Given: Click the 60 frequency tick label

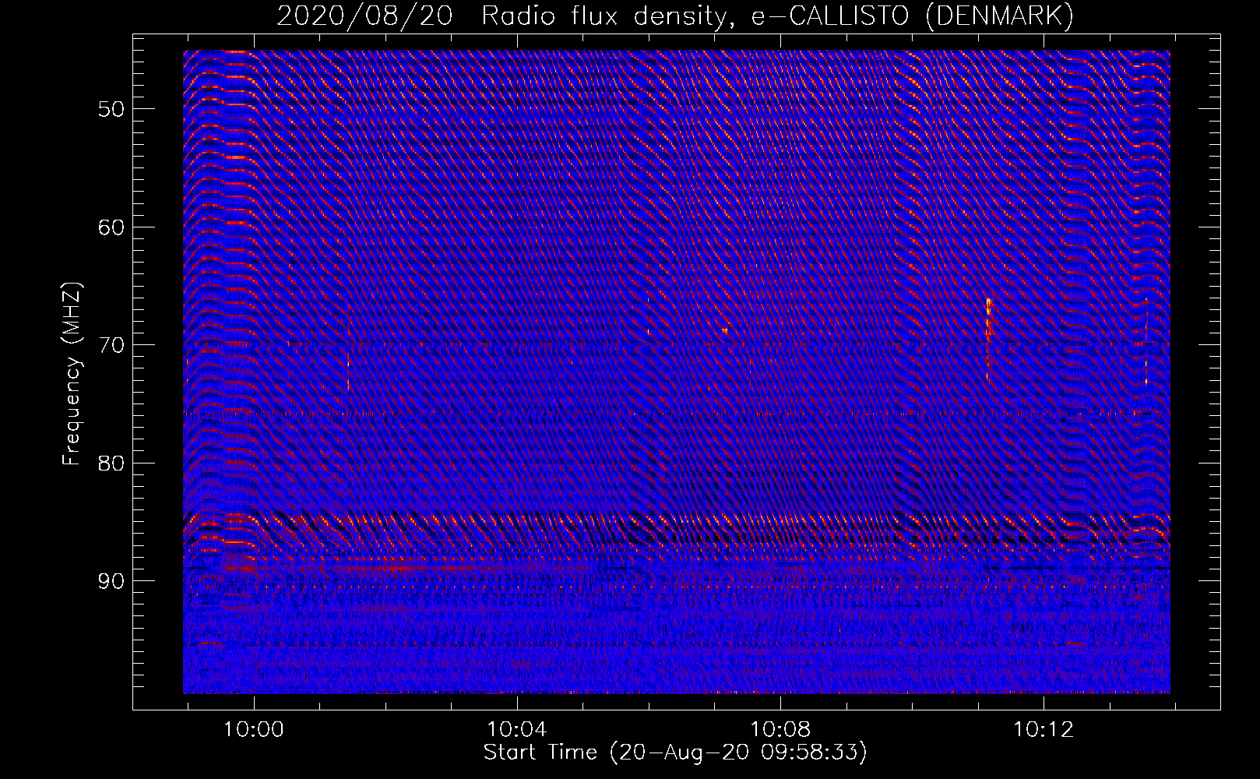Looking at the screenshot, I should 111,227.
